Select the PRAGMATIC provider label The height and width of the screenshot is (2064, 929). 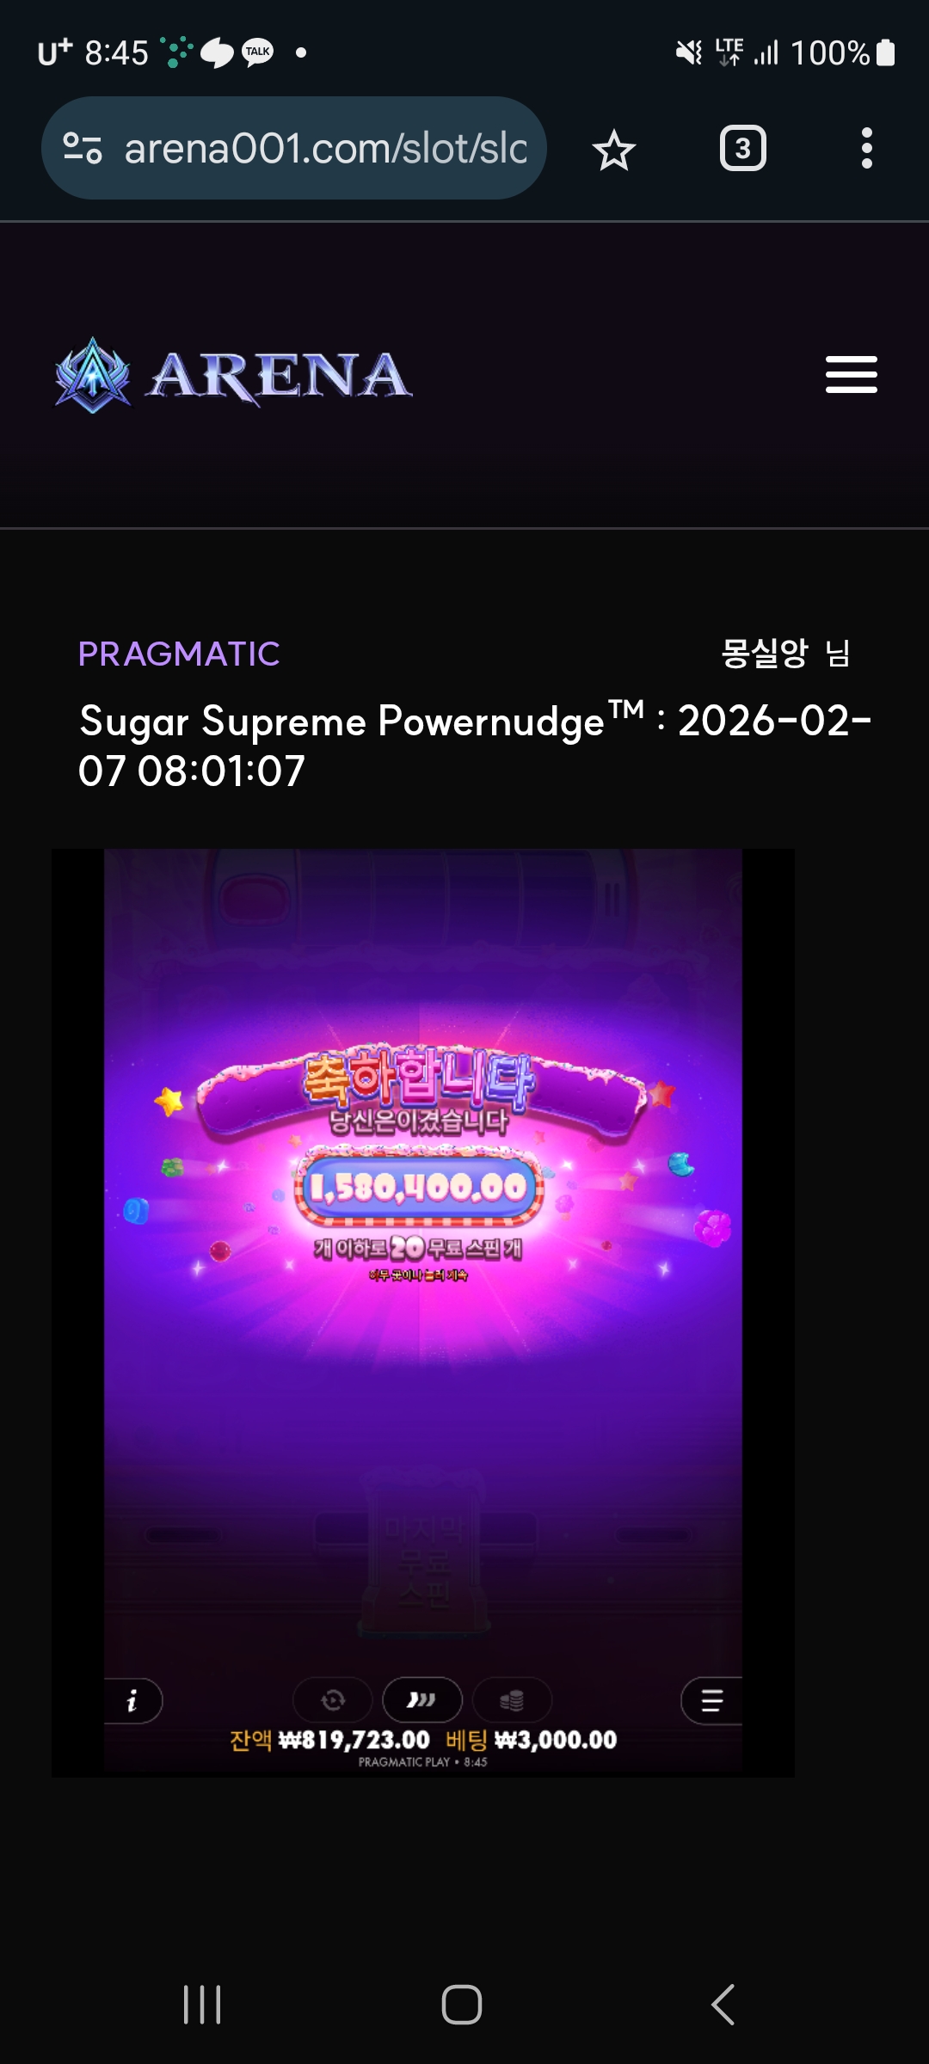click(179, 654)
